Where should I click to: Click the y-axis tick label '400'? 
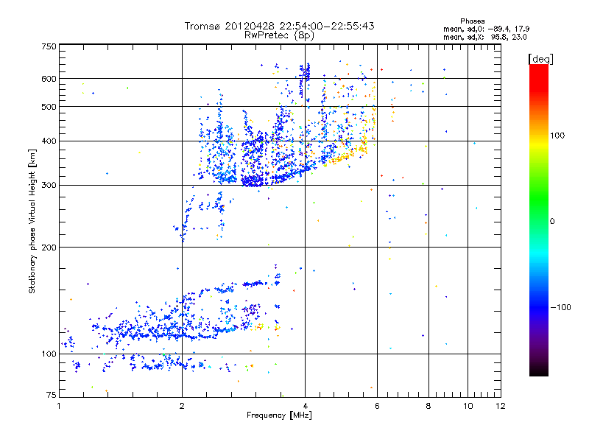coord(49,141)
